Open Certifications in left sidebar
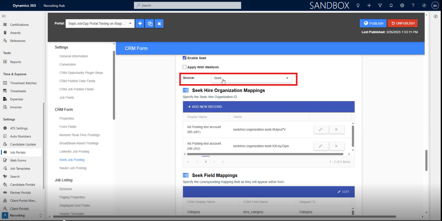 19,25
